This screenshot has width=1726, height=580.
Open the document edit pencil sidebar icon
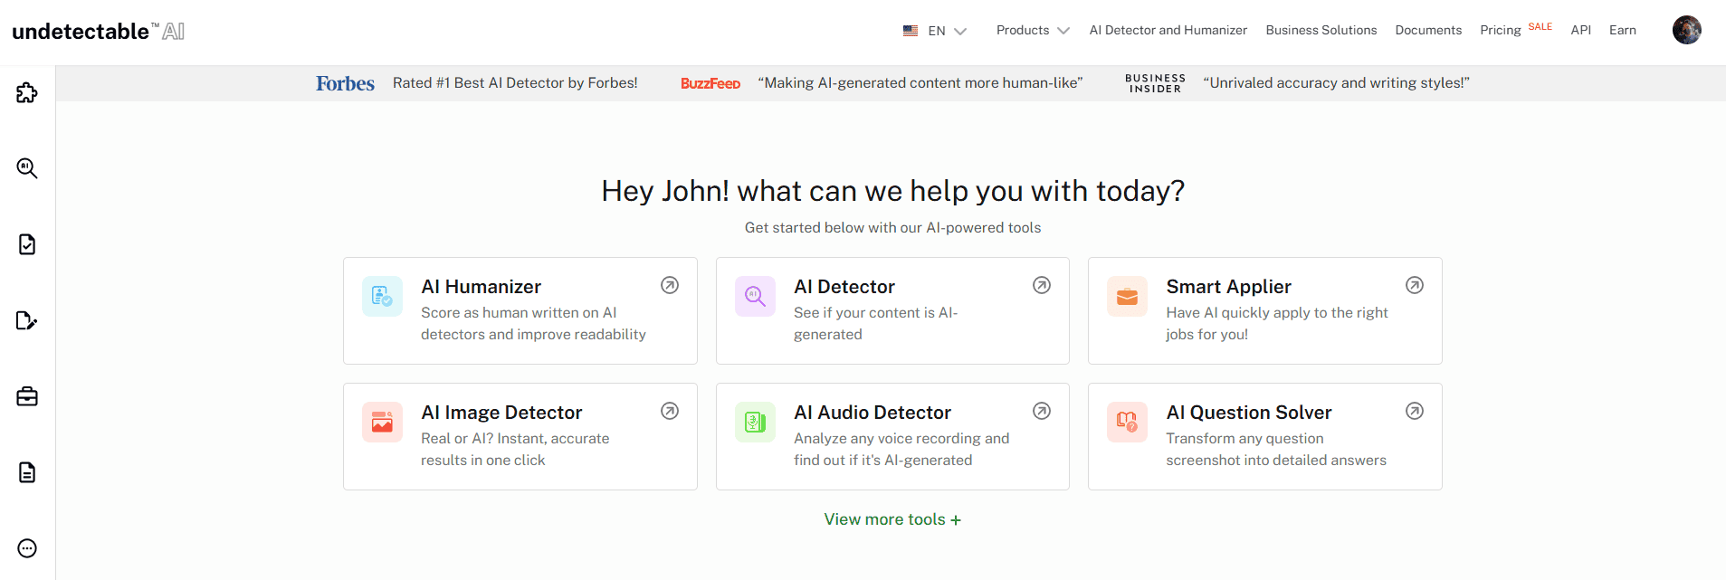(x=27, y=320)
